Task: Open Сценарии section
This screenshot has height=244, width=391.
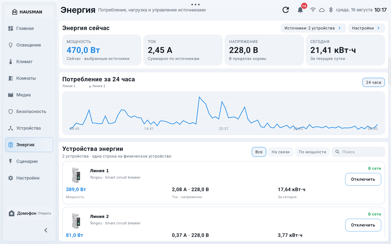Action: pyautogui.click(x=29, y=161)
